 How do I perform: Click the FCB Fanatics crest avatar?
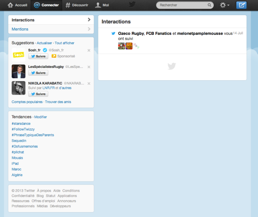129,46
